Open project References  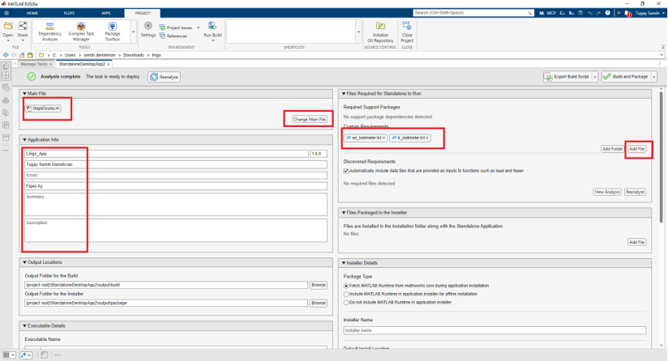[x=173, y=36]
